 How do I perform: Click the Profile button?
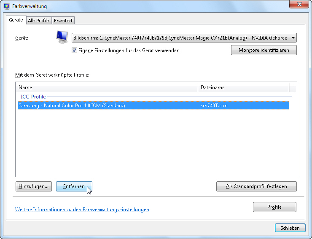tap(274, 207)
